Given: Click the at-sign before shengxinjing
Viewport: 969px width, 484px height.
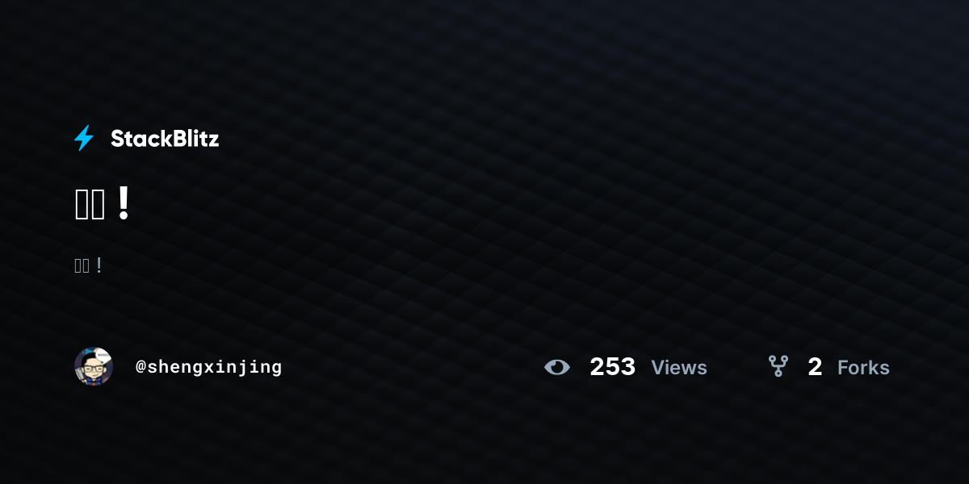Looking at the screenshot, I should pyautogui.click(x=141, y=367).
